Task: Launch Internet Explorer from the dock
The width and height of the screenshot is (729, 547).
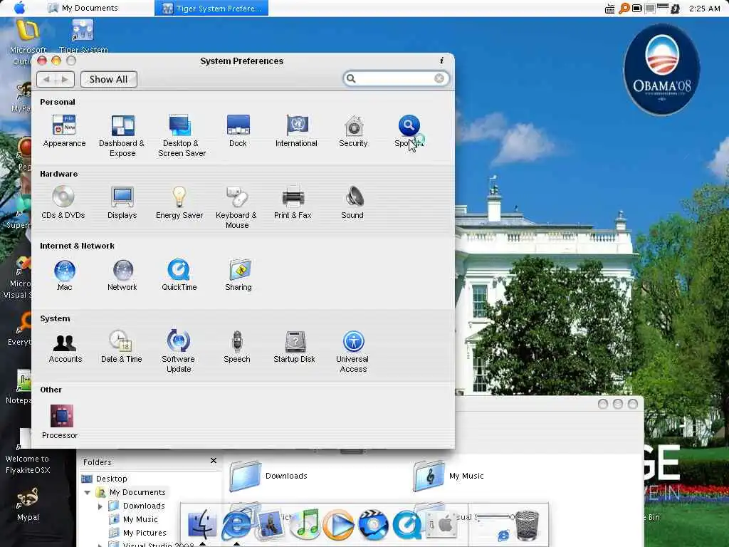Action: (236, 526)
